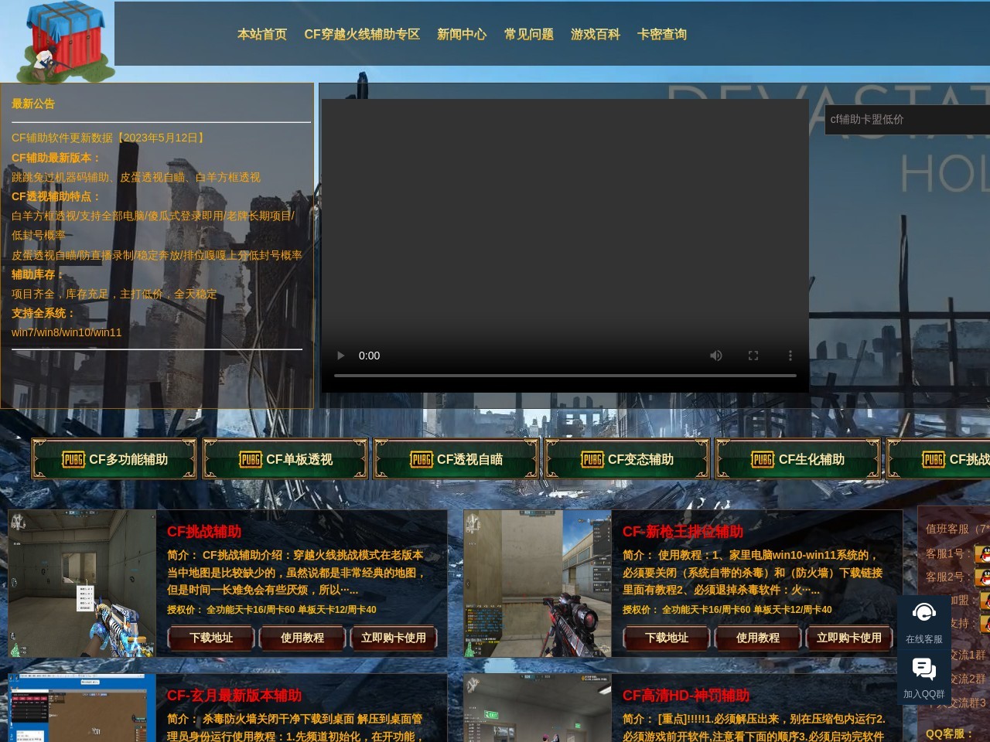Select the CF单板透视 category button
Viewport: 990px width, 742px height.
coord(285,459)
